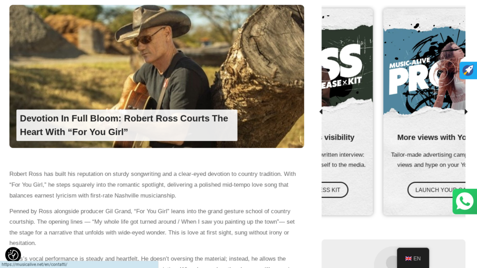Image resolution: width=477 pixels, height=268 pixels.
Task: Open the WhatsApp chat button
Action: [464, 201]
